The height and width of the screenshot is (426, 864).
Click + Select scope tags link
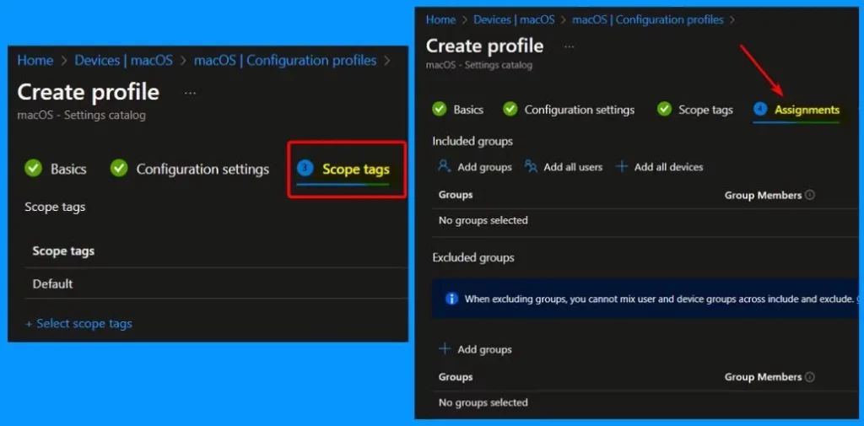tap(78, 323)
